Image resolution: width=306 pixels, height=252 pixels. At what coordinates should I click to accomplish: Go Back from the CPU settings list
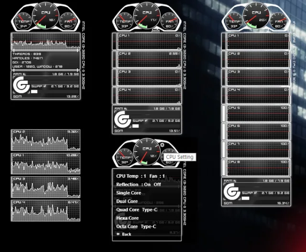pos(126,234)
